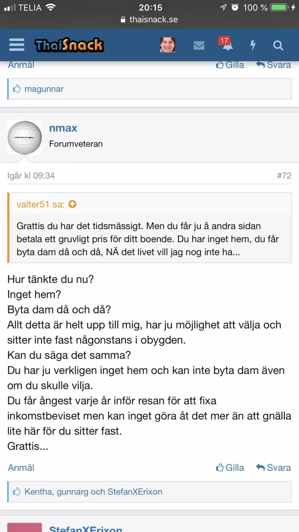
Task: Tap the lightning bolt latest activity icon
Action: click(x=253, y=46)
